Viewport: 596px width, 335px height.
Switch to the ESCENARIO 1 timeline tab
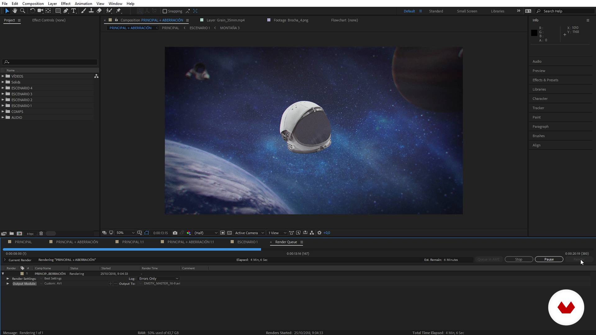click(x=247, y=242)
